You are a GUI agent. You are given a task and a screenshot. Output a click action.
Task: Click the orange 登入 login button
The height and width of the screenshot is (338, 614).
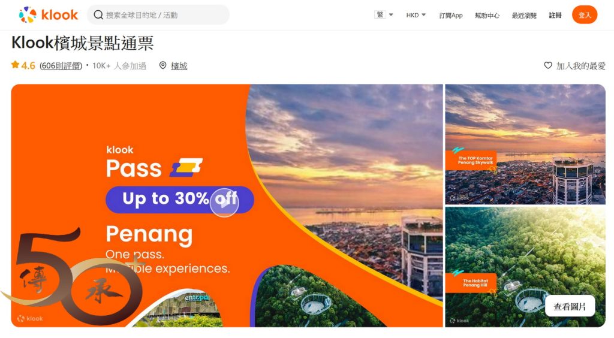click(584, 15)
